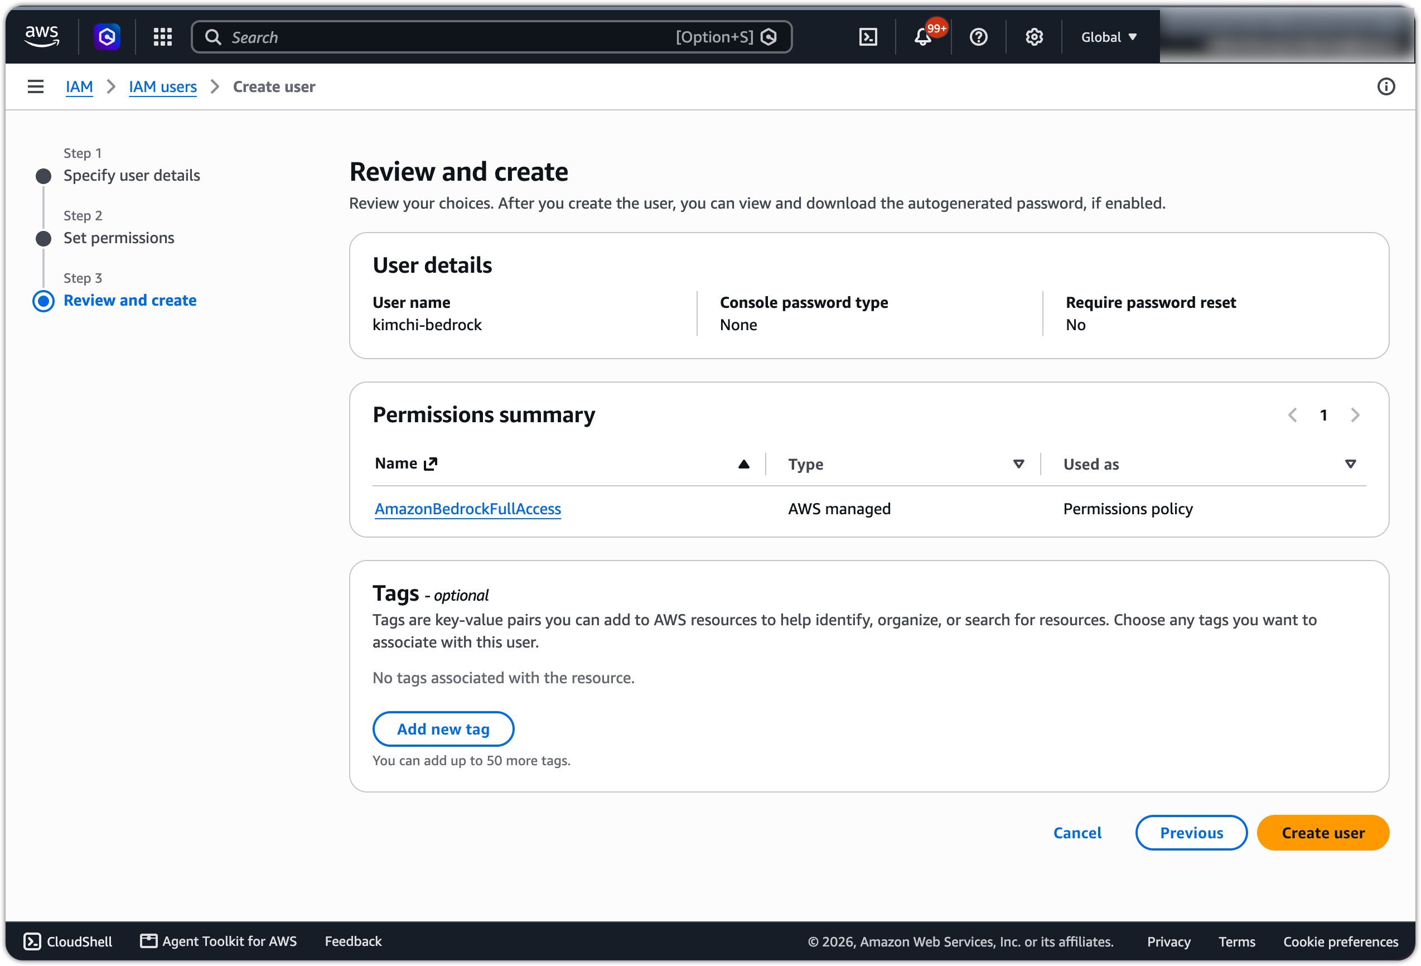Select Step 3 Review and create
Screen dimensions: 1421x966
click(129, 300)
